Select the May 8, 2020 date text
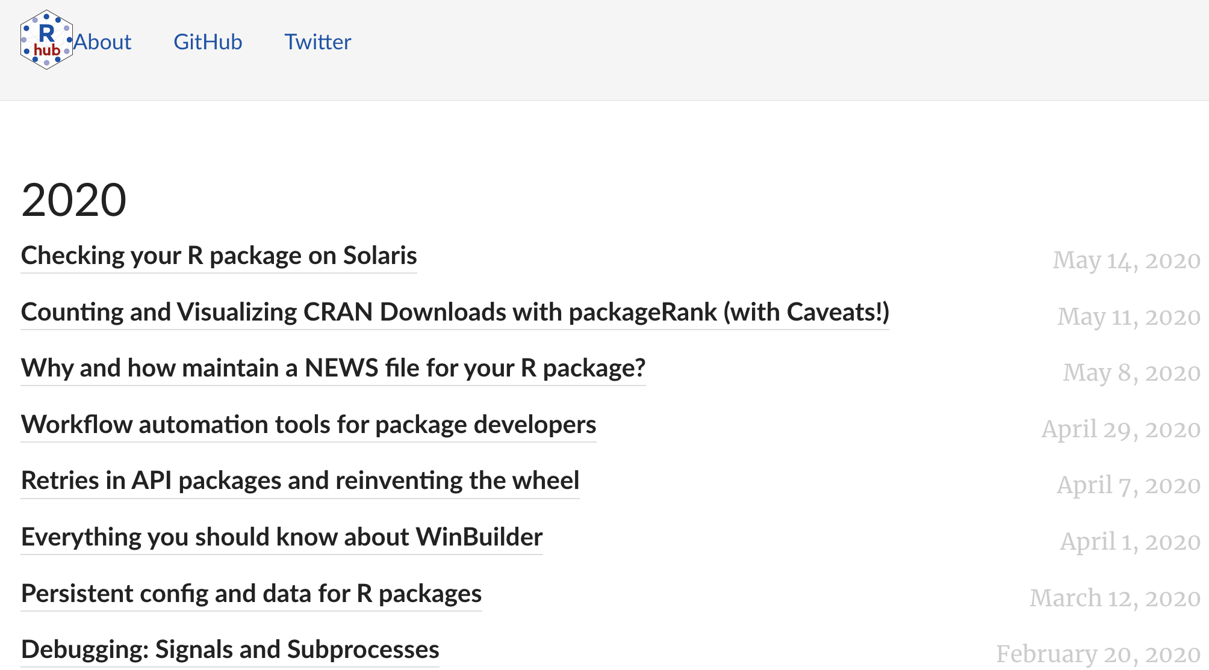1209x670 pixels. tap(1131, 373)
